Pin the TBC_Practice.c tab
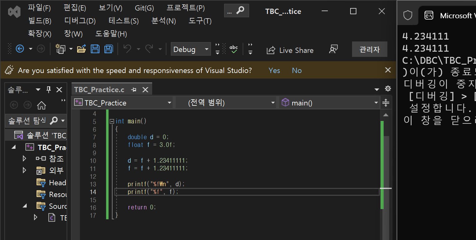The width and height of the screenshot is (476, 240). (134, 90)
